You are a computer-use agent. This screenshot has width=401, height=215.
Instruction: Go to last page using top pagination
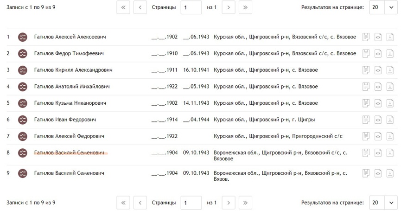point(245,7)
